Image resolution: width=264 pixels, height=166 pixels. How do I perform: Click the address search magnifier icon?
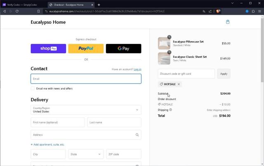137,135
